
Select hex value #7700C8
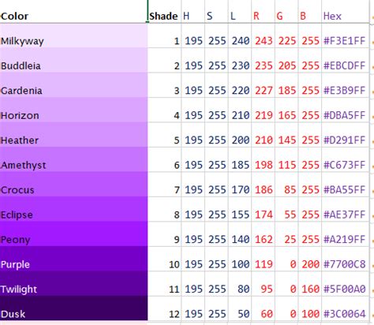click(346, 259)
